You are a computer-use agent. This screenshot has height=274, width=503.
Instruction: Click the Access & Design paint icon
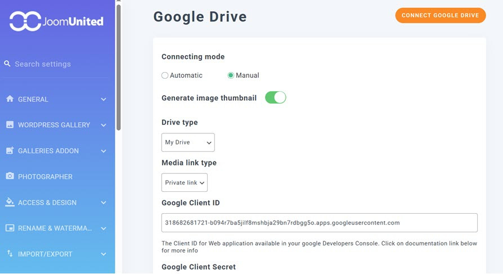point(10,202)
